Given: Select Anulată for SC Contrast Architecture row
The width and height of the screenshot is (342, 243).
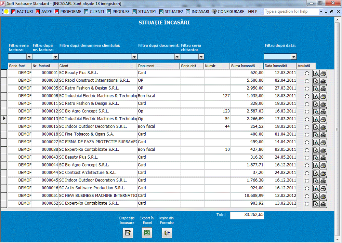Looking at the screenshot, I should pos(307,173).
